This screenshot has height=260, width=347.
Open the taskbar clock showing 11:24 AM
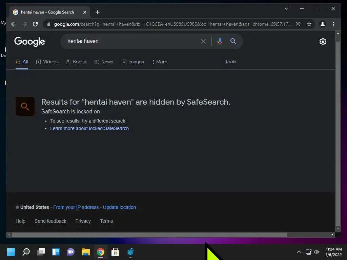(333, 252)
